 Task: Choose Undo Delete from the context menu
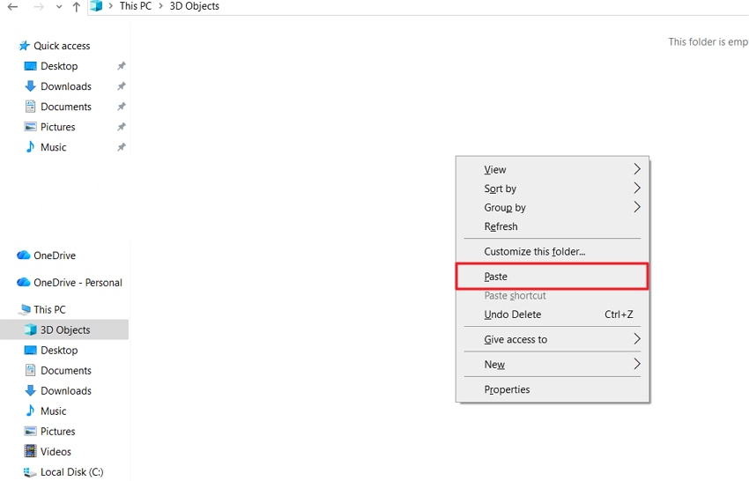pos(552,314)
